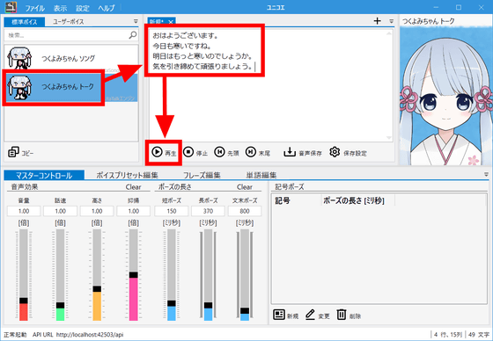Switch to フレーズ編集 tab
Viewport: 493px width, 341px height.
pyautogui.click(x=202, y=175)
